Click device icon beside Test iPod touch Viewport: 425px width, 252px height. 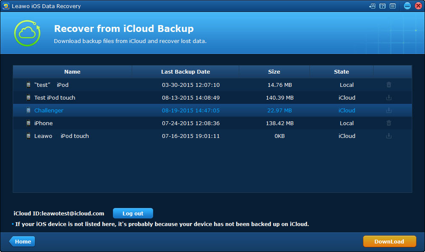click(x=28, y=97)
